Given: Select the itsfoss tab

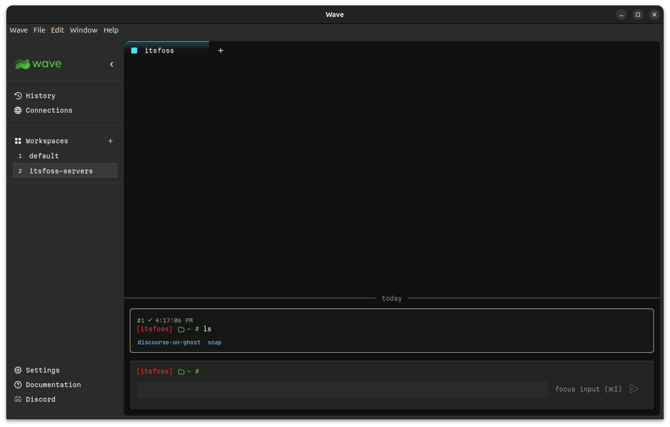Looking at the screenshot, I should (160, 50).
